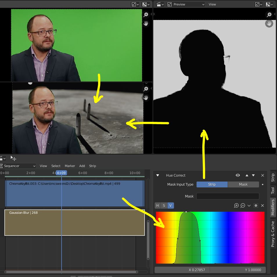This screenshot has height=277, width=277.
Task: Click the sequencer vertical scrollbar
Action: [x=148, y=240]
